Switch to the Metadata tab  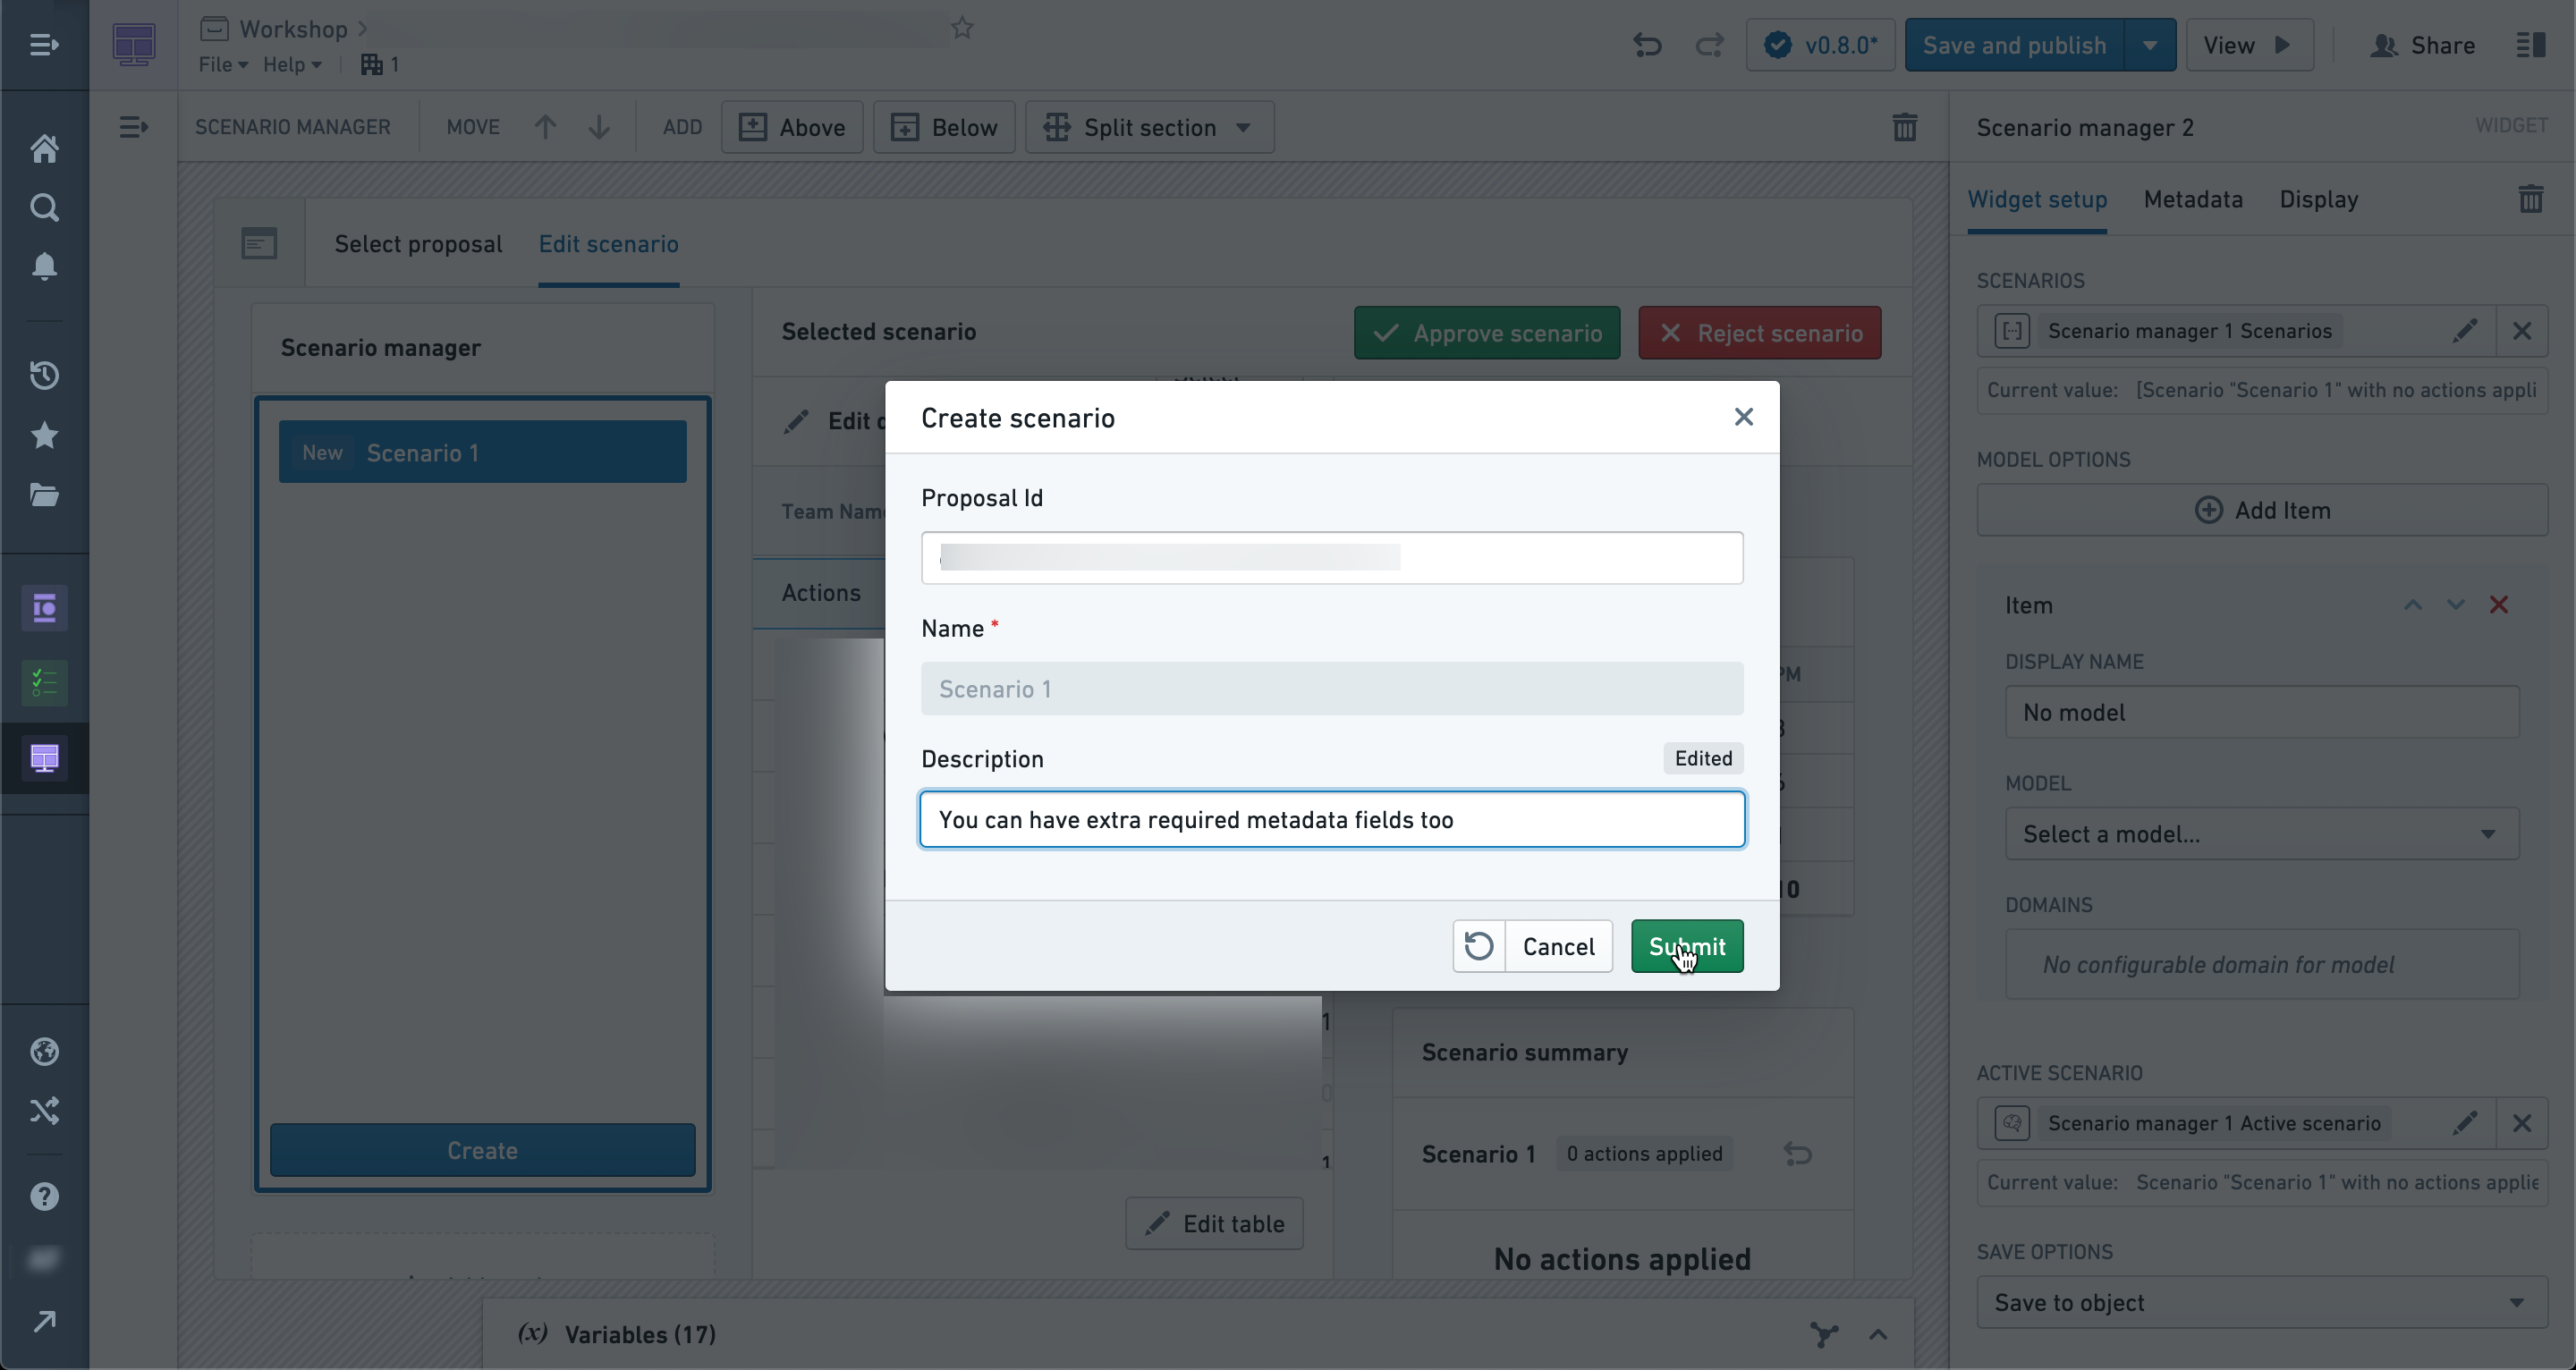(2193, 199)
